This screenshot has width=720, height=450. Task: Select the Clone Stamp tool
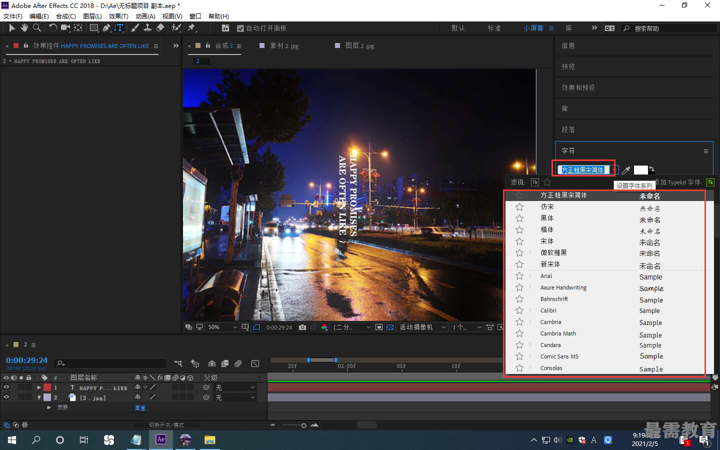click(147, 28)
